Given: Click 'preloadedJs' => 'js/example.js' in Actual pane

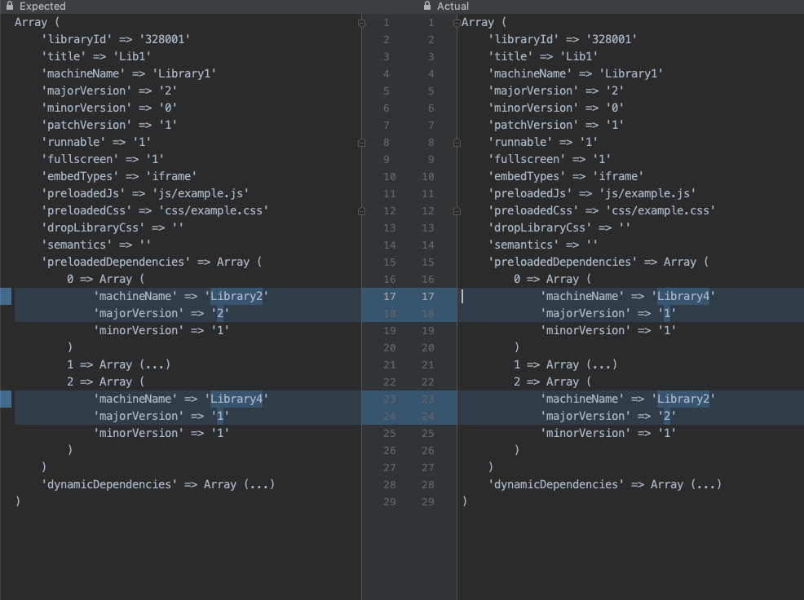Looking at the screenshot, I should tap(592, 193).
